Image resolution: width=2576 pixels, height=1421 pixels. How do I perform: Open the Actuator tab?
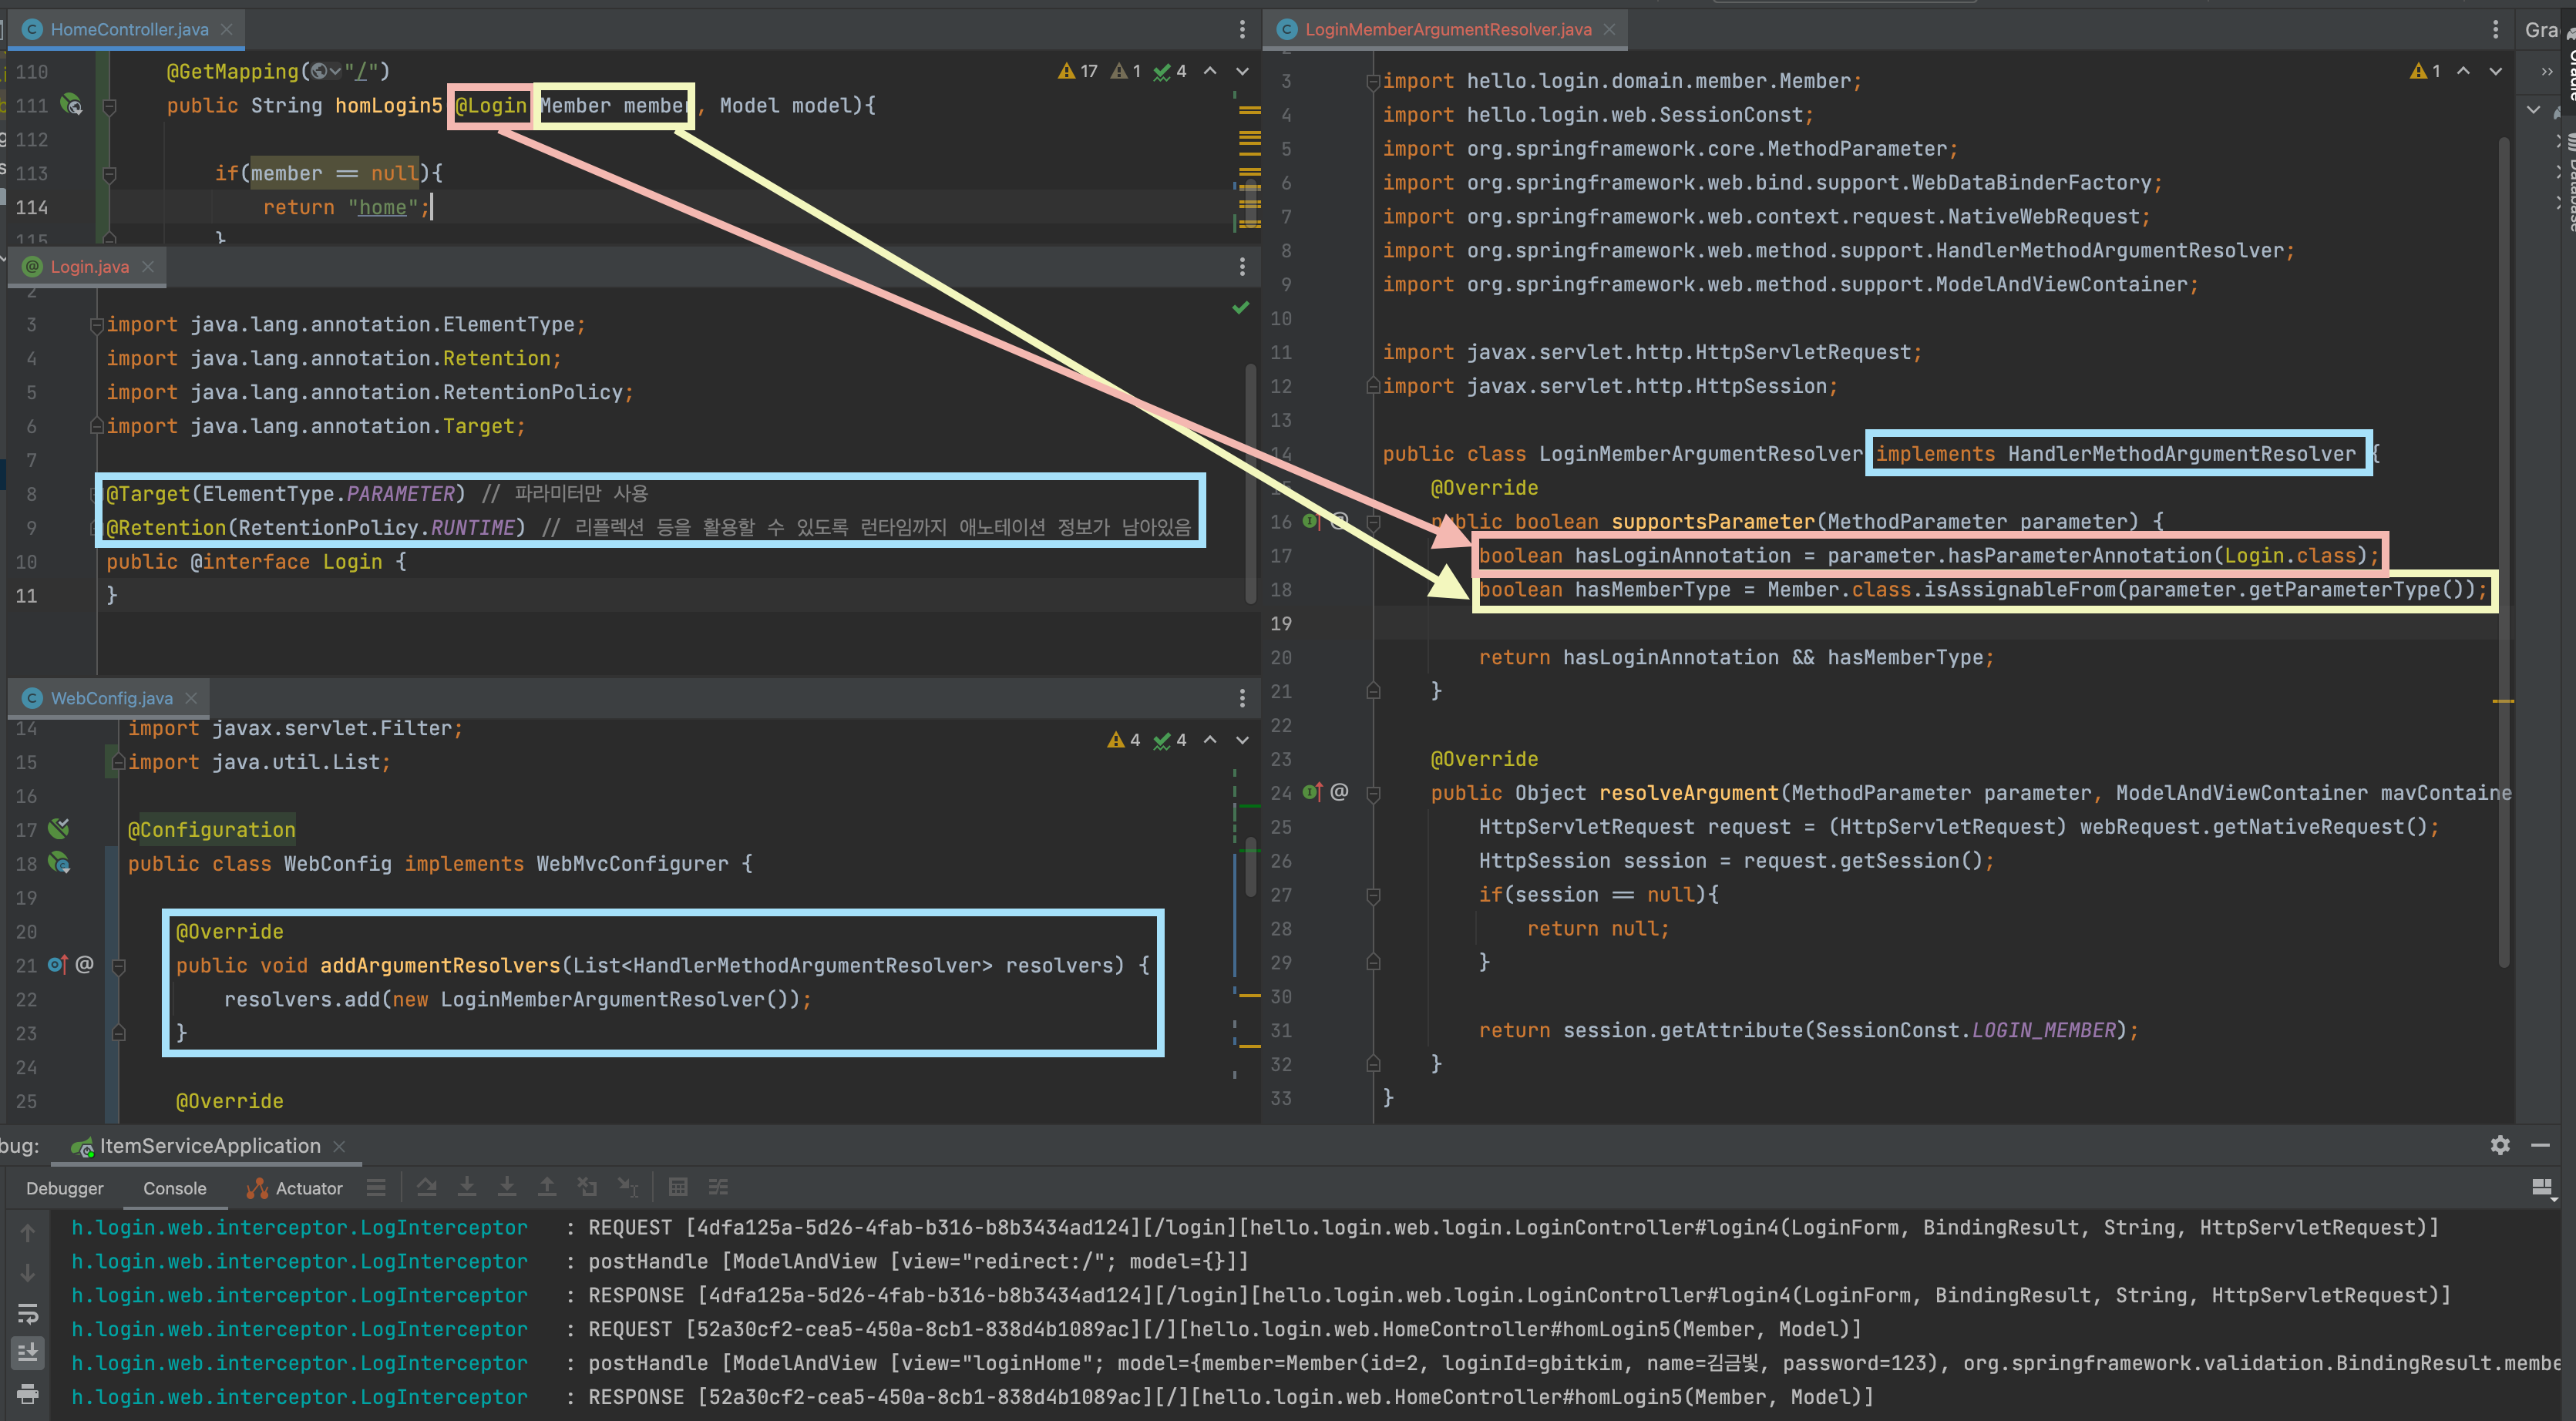(295, 1188)
